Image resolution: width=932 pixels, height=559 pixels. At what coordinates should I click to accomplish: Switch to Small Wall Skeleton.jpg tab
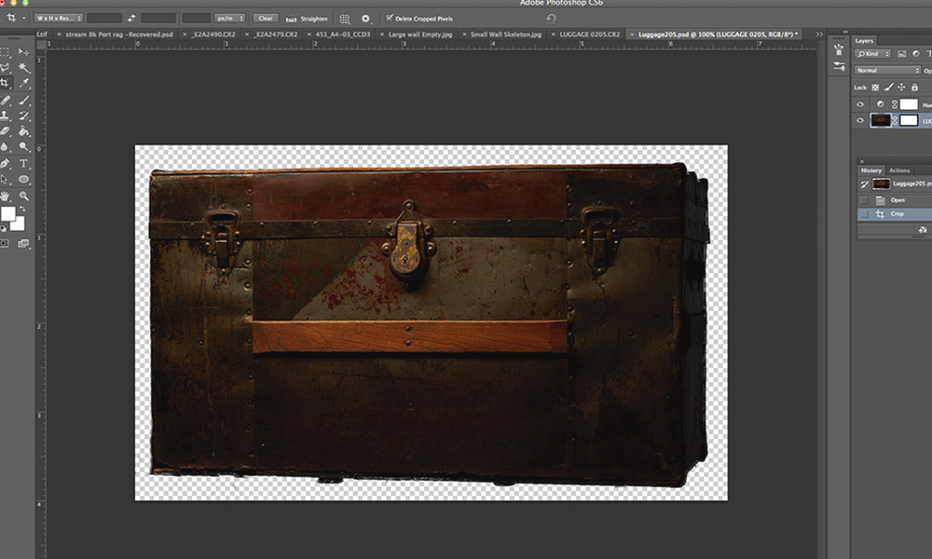pos(505,34)
